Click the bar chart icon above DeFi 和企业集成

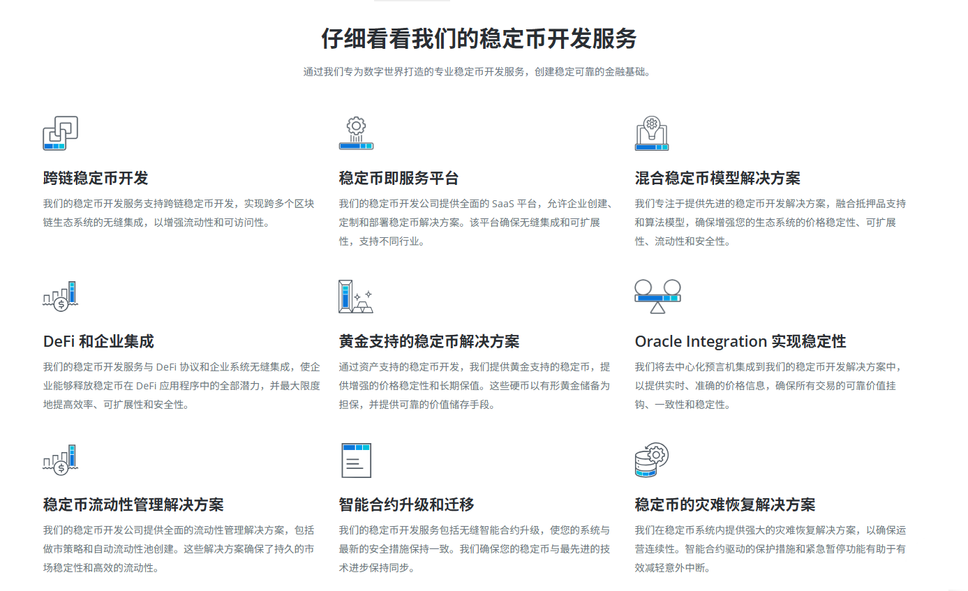(60, 297)
